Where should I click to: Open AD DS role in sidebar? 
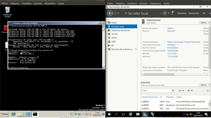click(114, 34)
